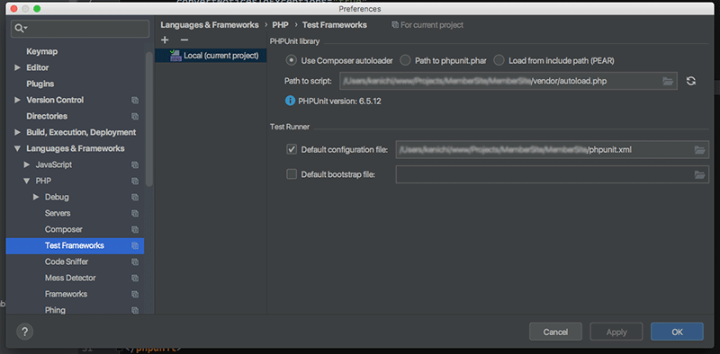
Task: Click PHPUnit version: 6.5.12 text
Action: 339,101
